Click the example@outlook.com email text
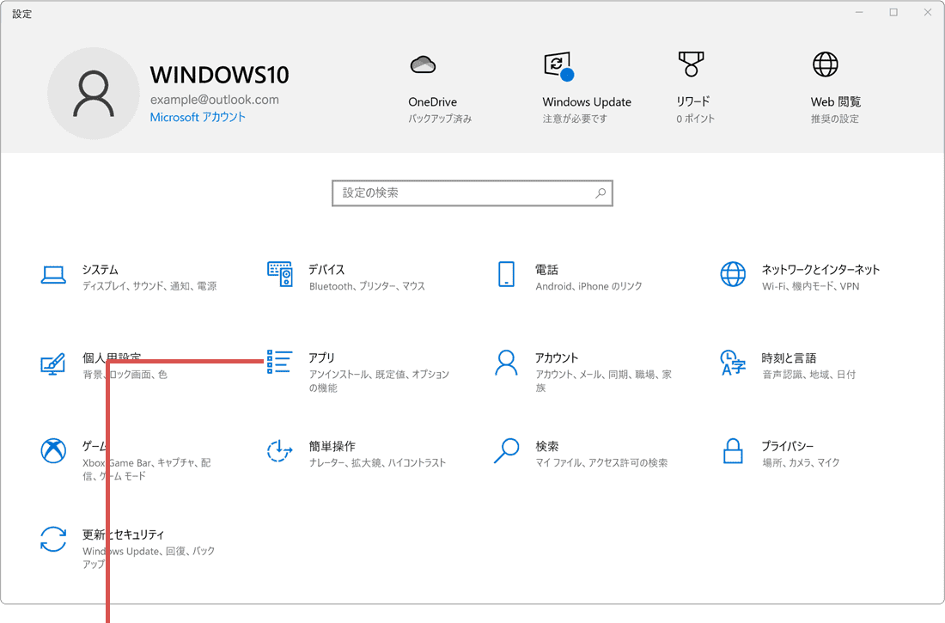 [x=215, y=100]
